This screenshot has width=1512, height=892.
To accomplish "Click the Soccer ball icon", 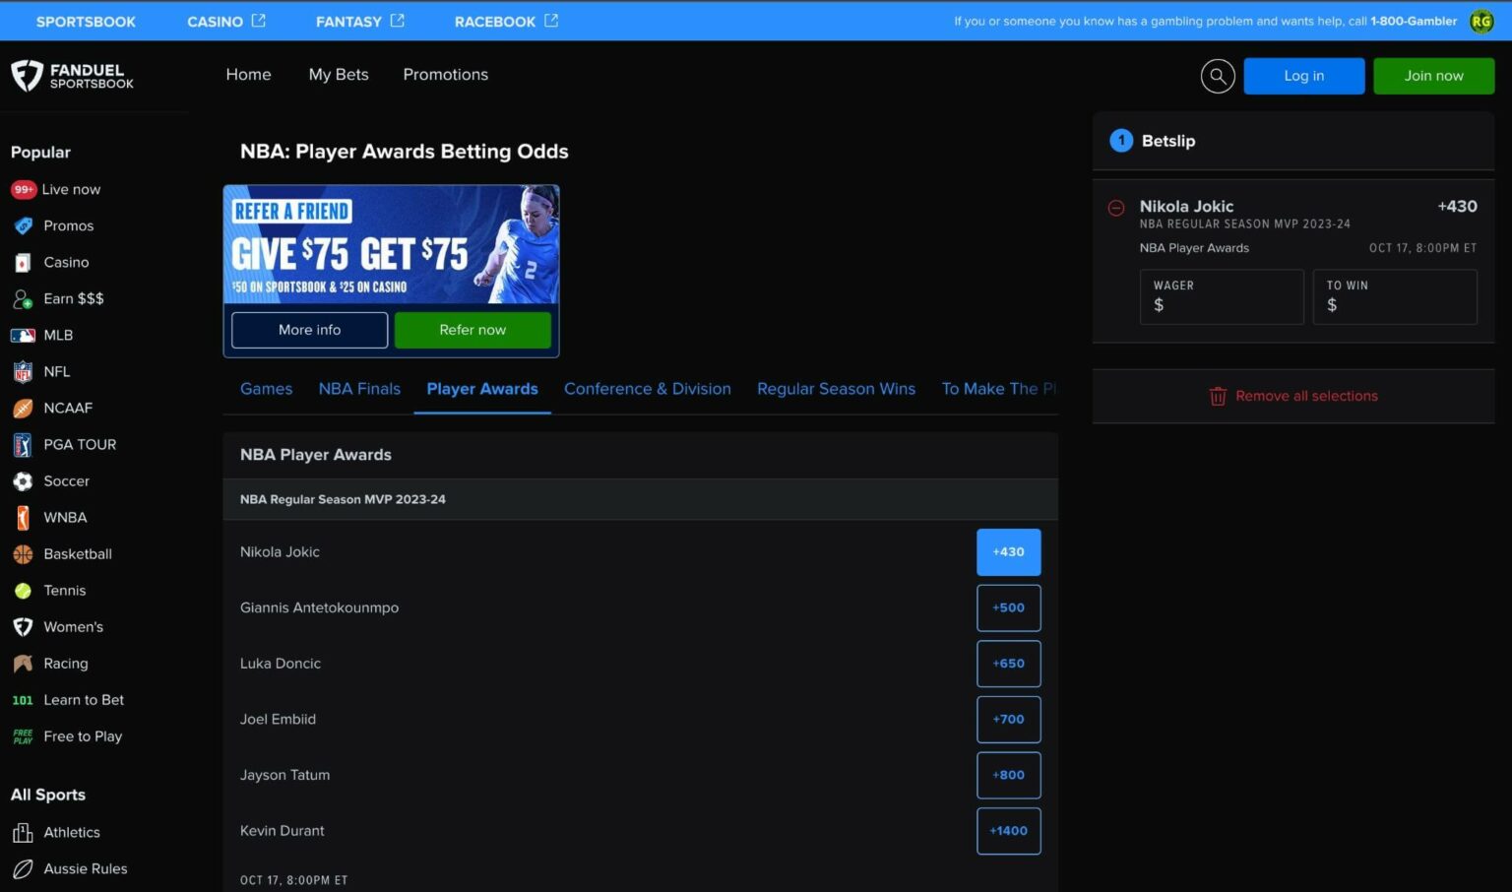I will (23, 480).
